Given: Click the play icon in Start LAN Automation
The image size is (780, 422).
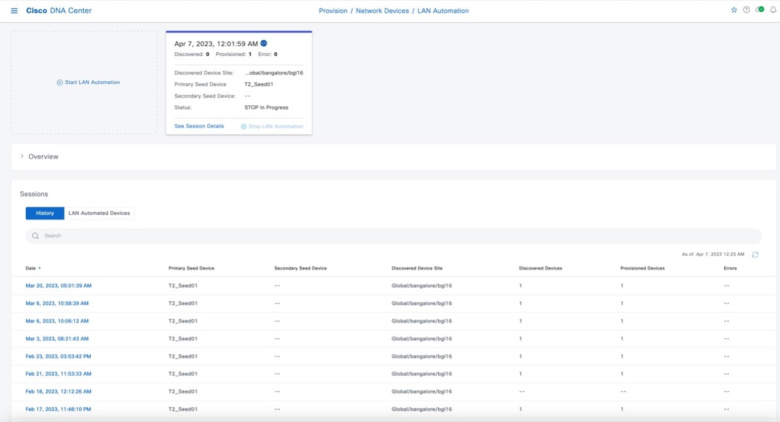Looking at the screenshot, I should pyautogui.click(x=59, y=83).
